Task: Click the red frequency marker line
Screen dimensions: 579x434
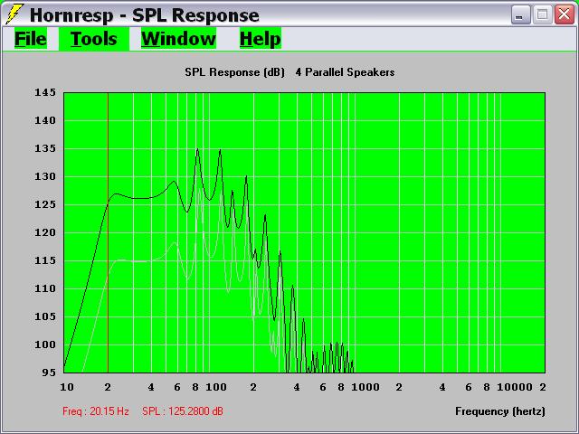Action: 108,232
